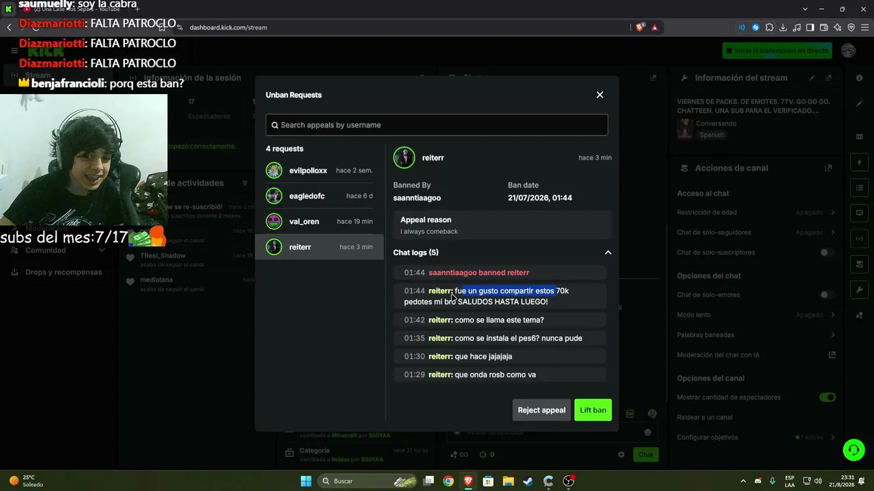874x491 pixels.
Task: Edit stream information with pencil icon
Action: (x=812, y=78)
